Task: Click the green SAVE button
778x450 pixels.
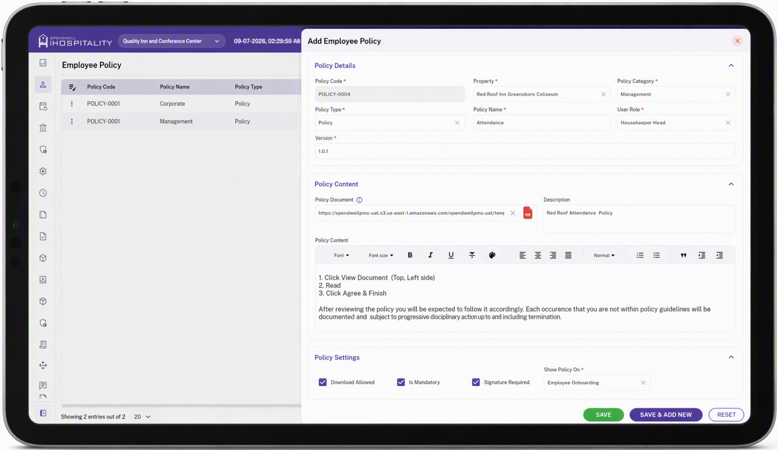Action: coord(603,415)
